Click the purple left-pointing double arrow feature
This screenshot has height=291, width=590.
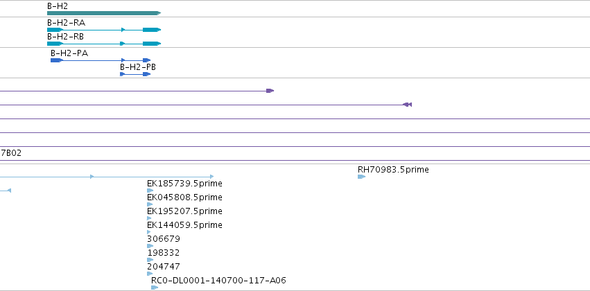click(x=407, y=105)
